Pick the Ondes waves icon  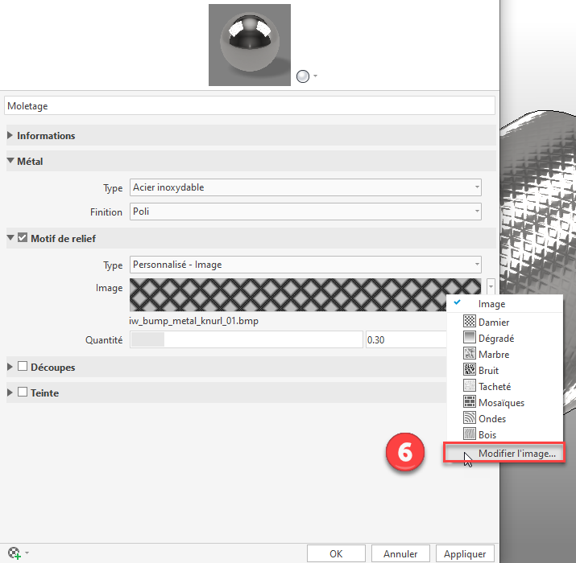click(469, 418)
